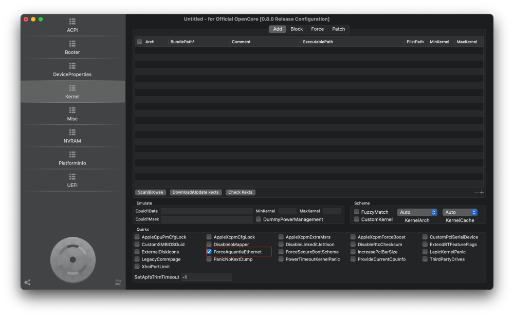Image resolution: width=514 pixels, height=317 pixels.
Task: Open the KernelArch Auto dropdown
Action: tap(417, 212)
